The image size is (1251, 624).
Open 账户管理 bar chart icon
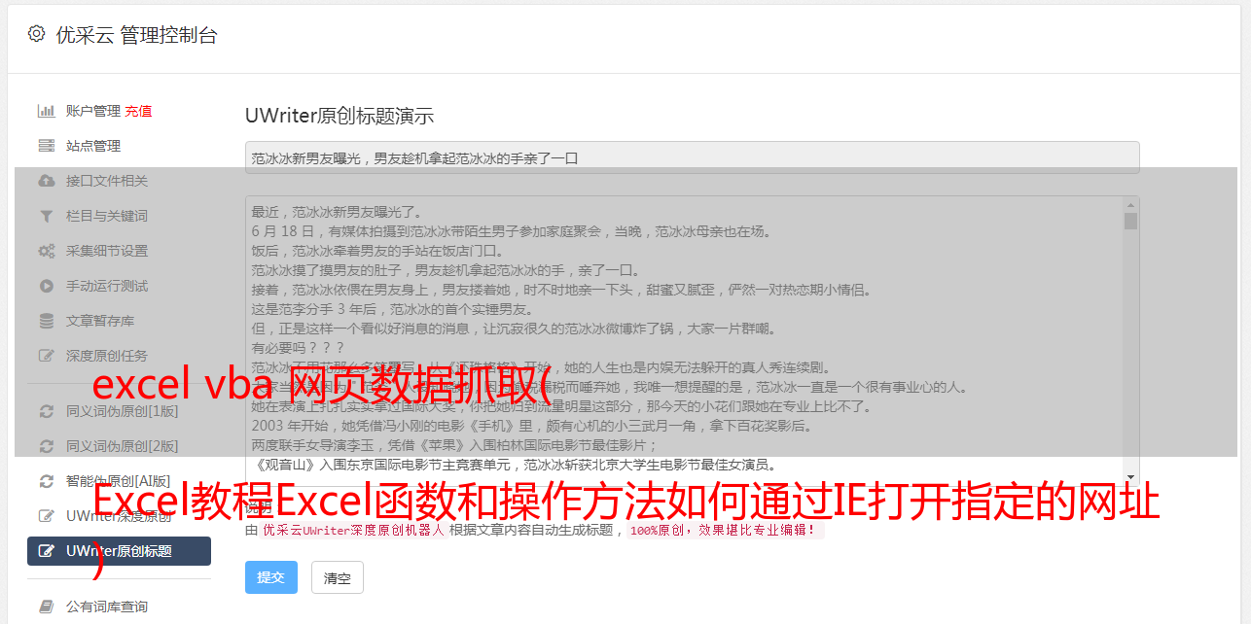click(x=46, y=111)
